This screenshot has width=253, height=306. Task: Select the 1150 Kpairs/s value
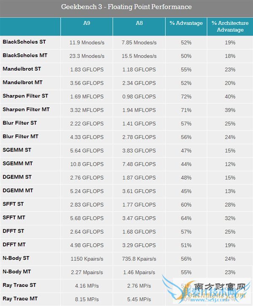tap(87, 259)
